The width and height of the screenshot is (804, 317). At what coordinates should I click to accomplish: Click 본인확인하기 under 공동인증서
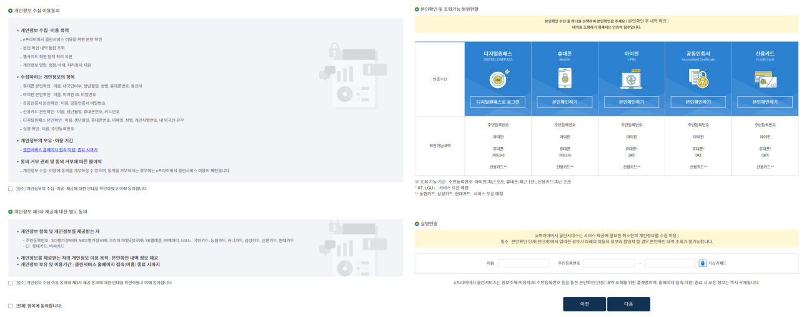[x=698, y=102]
